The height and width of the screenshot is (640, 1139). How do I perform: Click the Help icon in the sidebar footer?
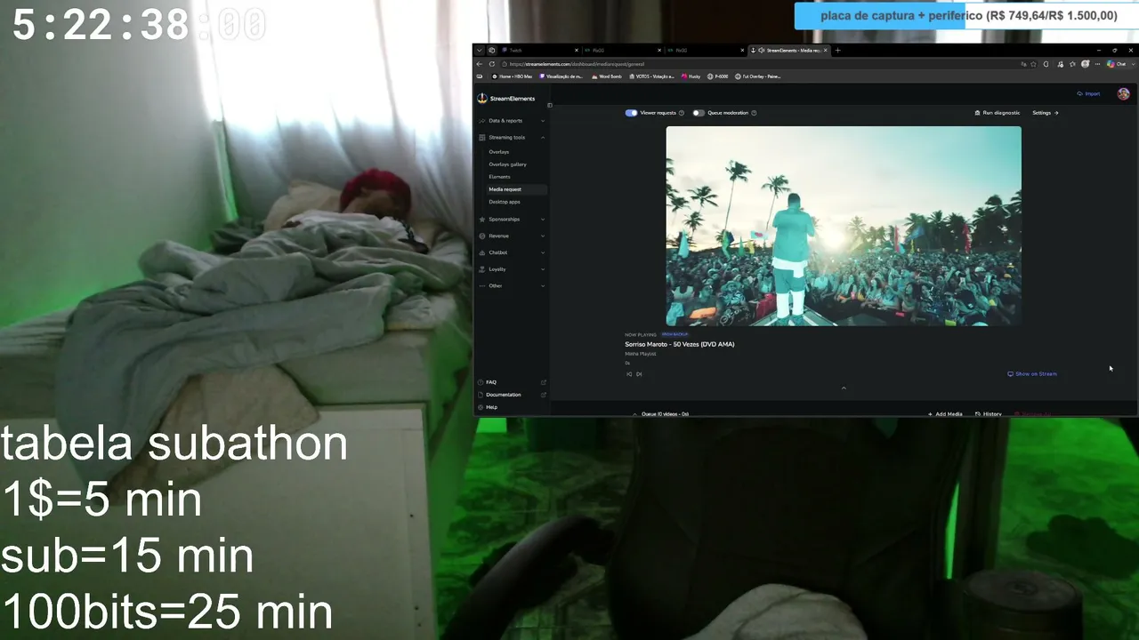[x=481, y=407]
